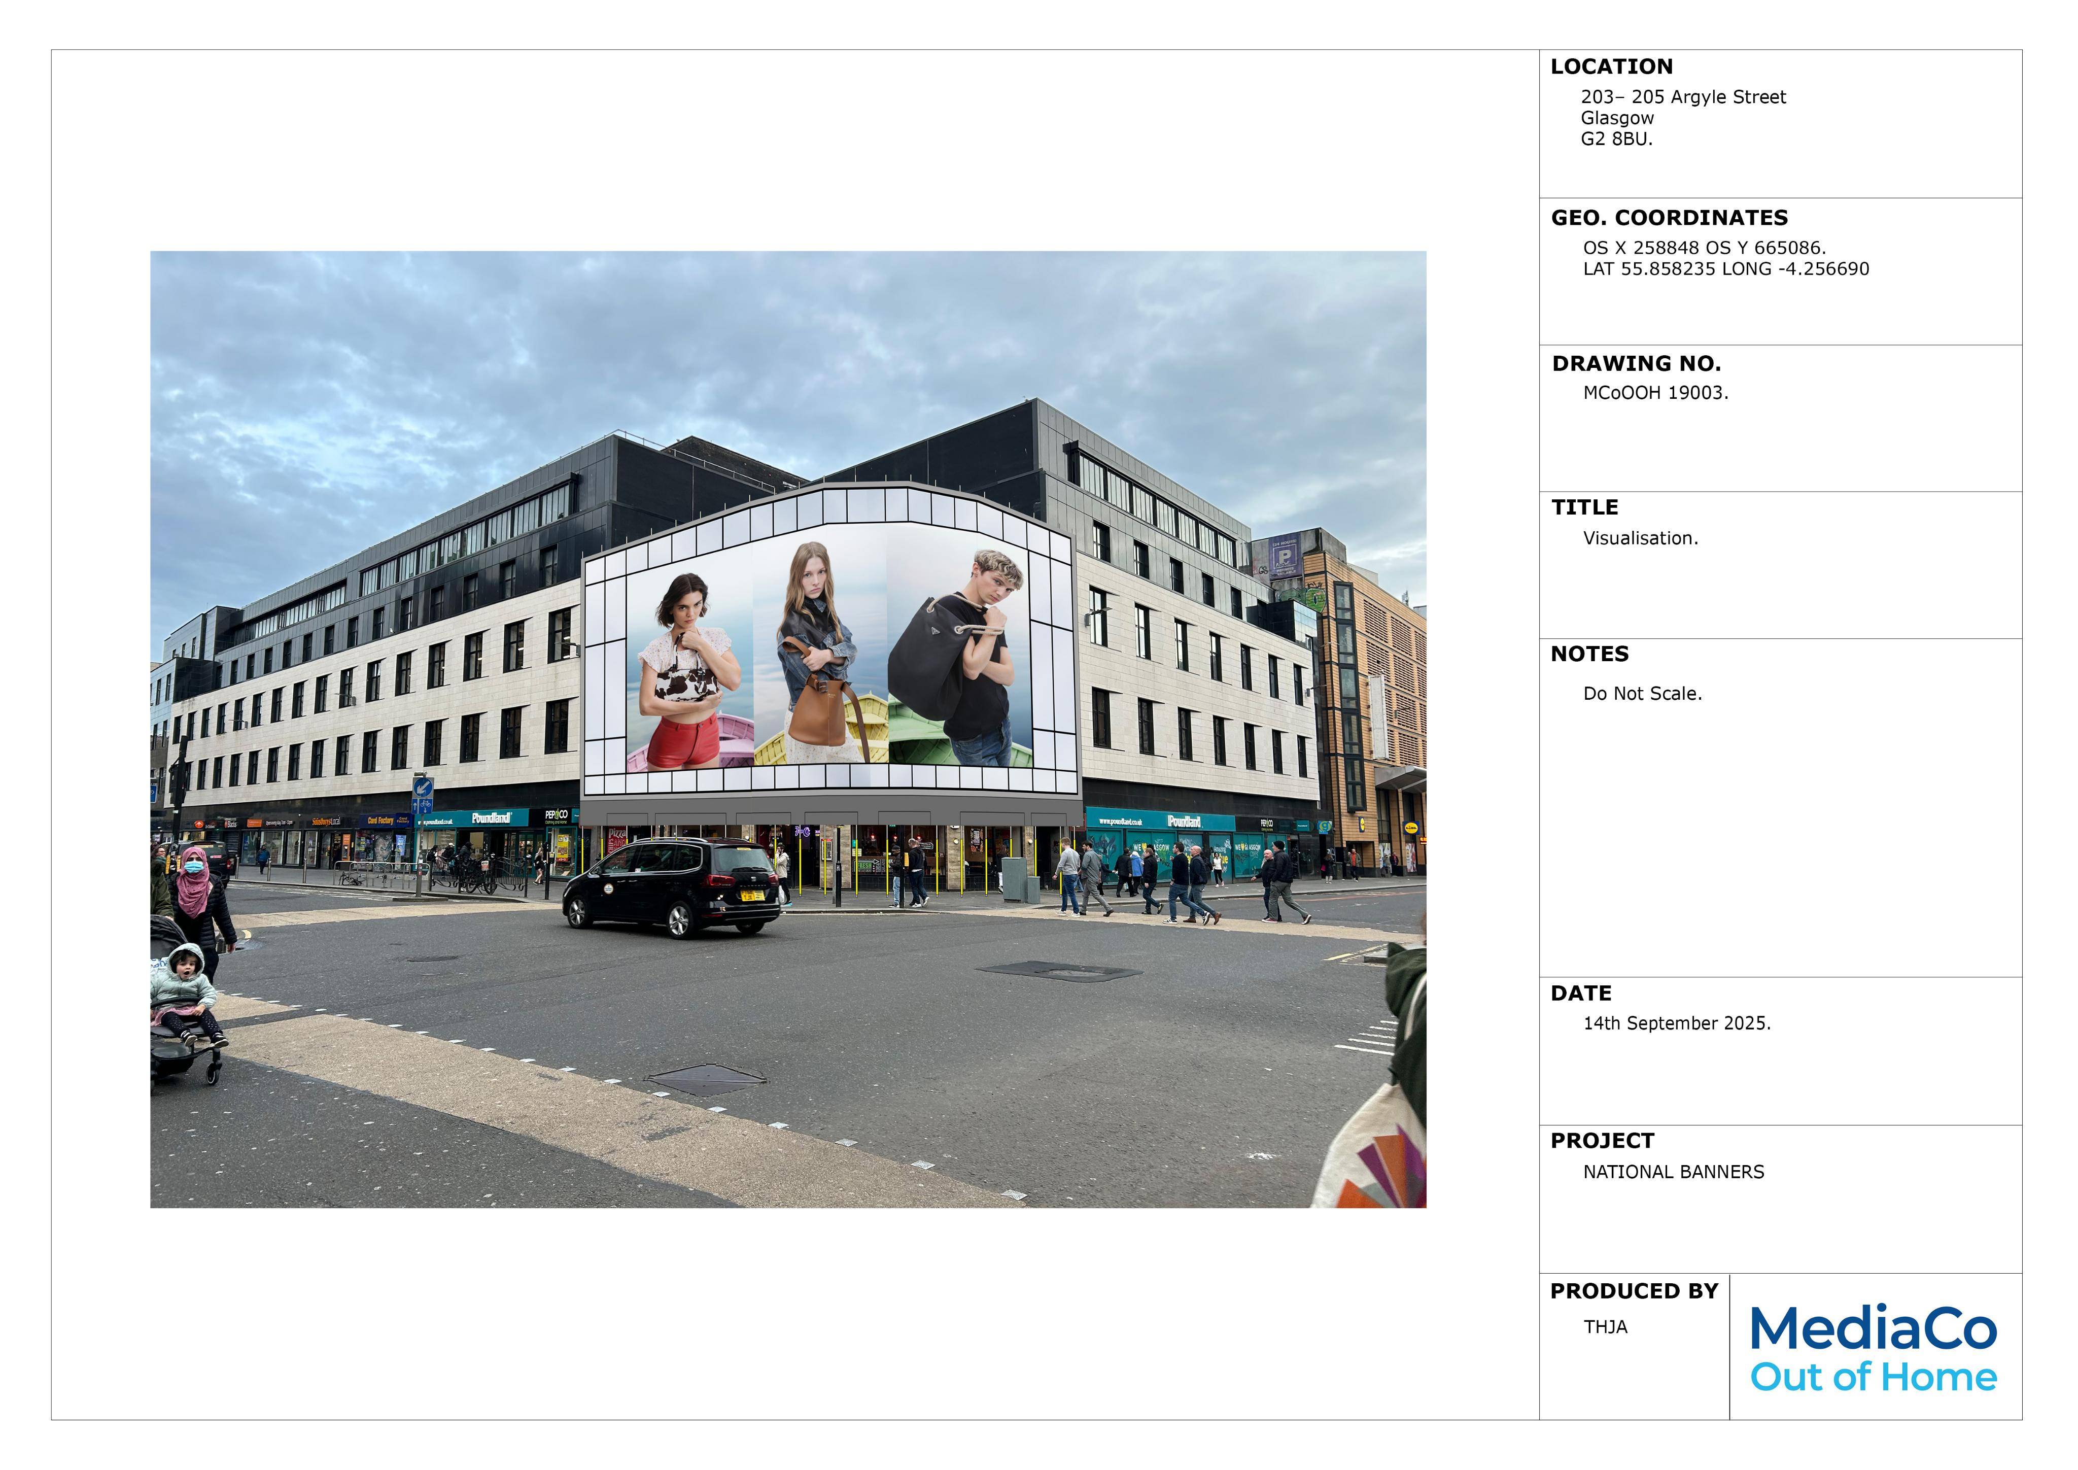Click the "TITLE" heading
The height and width of the screenshot is (1470, 2078).
pos(1585,507)
